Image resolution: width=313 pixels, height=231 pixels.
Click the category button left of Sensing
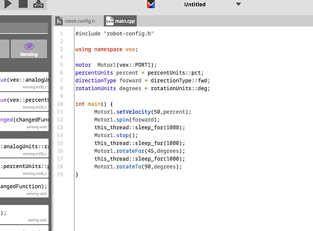[4, 49]
